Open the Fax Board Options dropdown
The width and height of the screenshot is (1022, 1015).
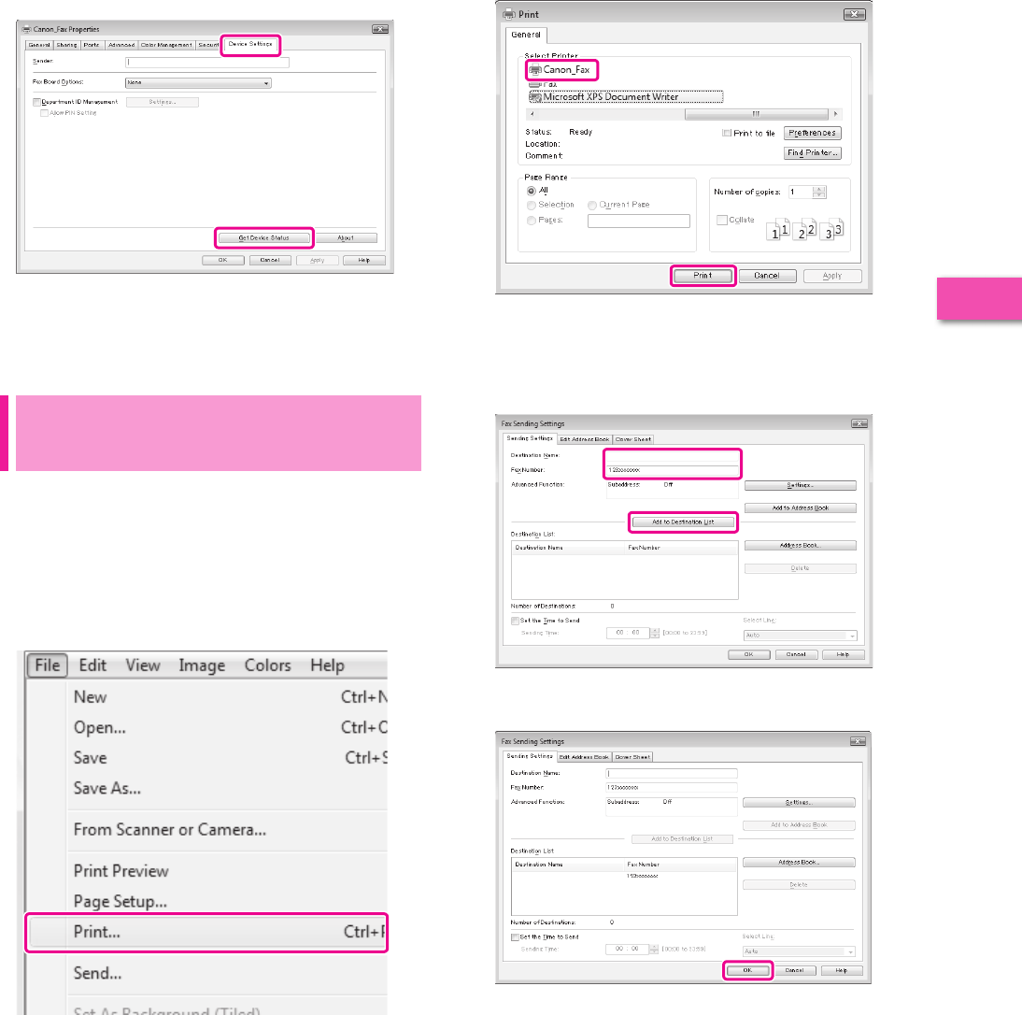(198, 83)
